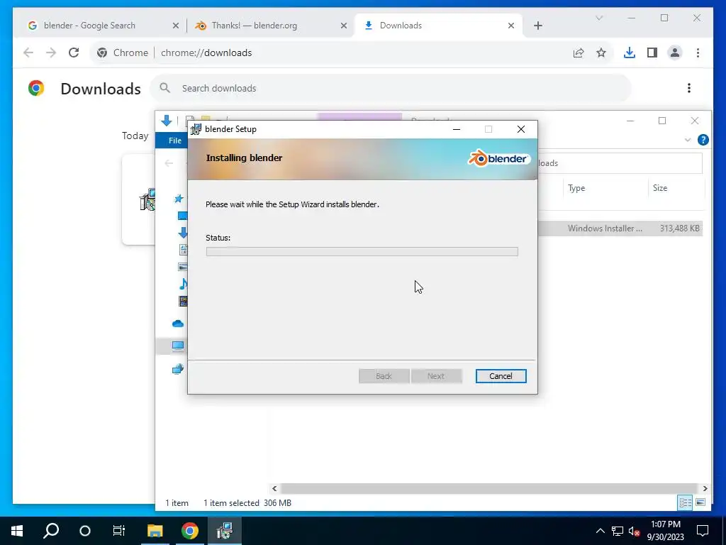Open taskbar Search magnifier
726x545 pixels.
click(x=51, y=531)
